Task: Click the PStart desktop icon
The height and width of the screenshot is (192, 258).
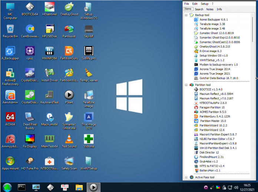Action: (69, 97)
